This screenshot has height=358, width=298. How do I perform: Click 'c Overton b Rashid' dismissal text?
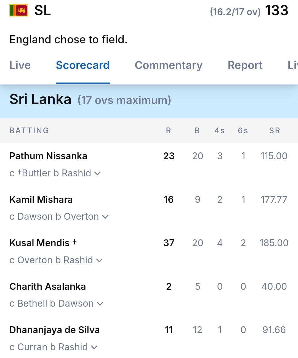tap(51, 260)
